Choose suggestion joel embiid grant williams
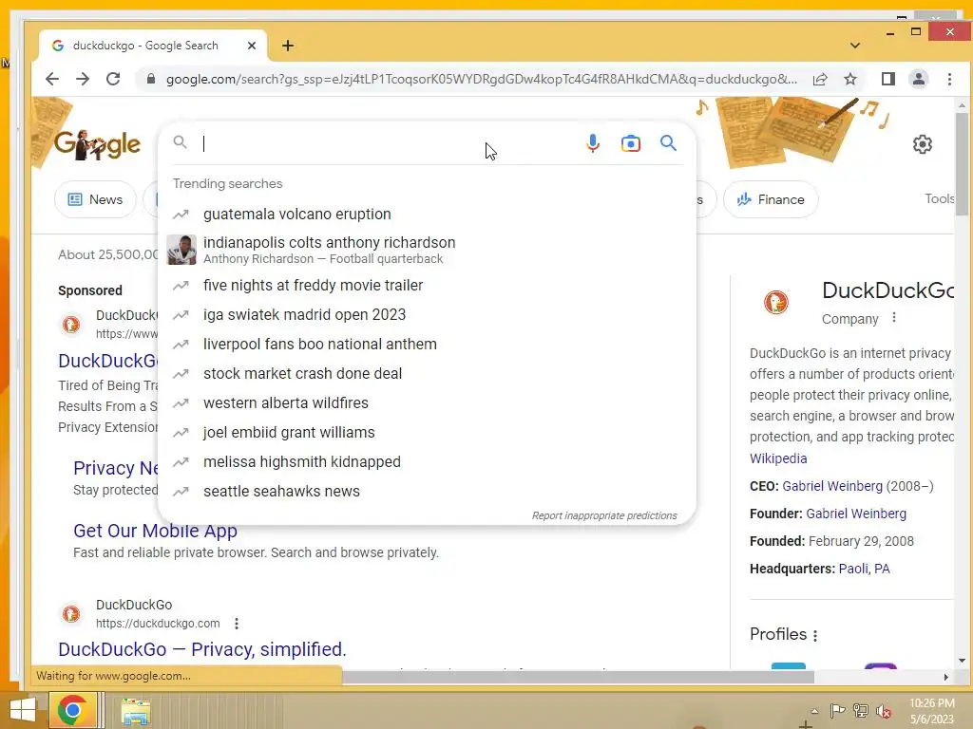The height and width of the screenshot is (729, 973). (427, 432)
